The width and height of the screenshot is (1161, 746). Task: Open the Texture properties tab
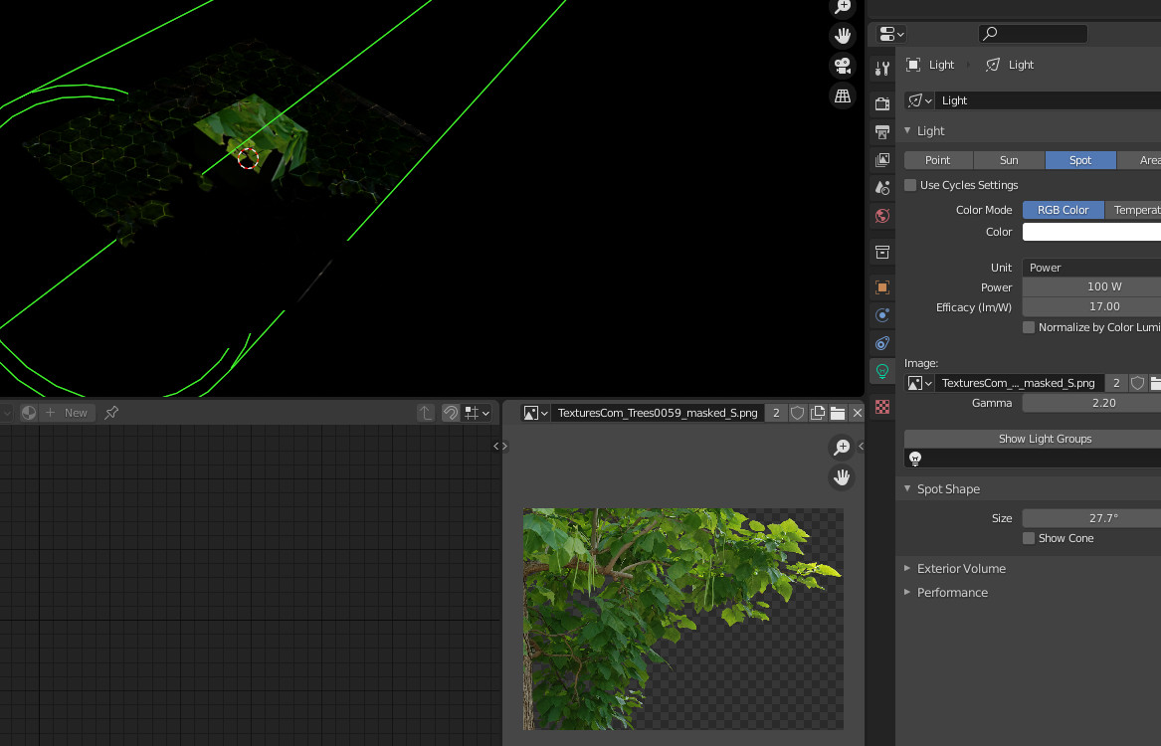coord(881,407)
